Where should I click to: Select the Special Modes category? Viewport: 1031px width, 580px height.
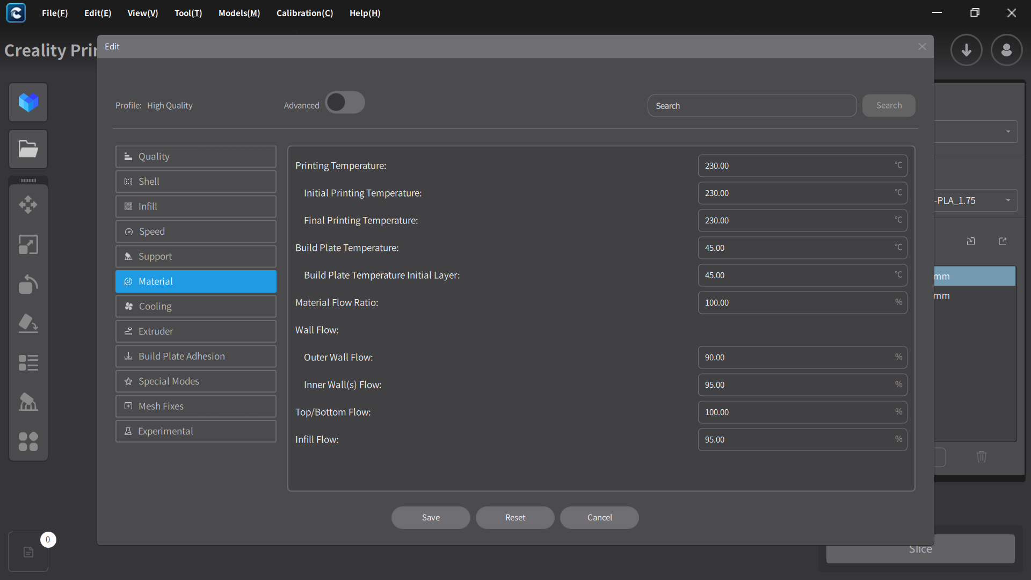coord(196,381)
